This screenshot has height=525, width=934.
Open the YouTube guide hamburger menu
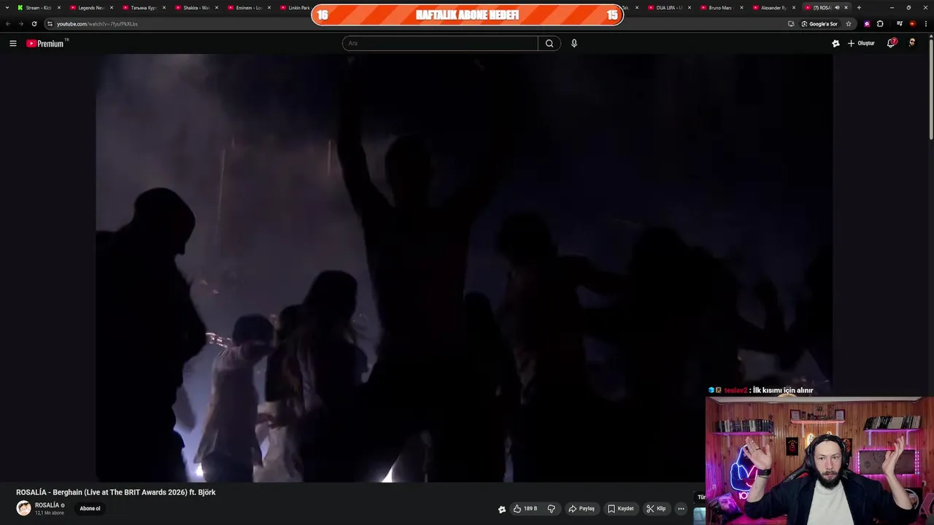click(12, 44)
